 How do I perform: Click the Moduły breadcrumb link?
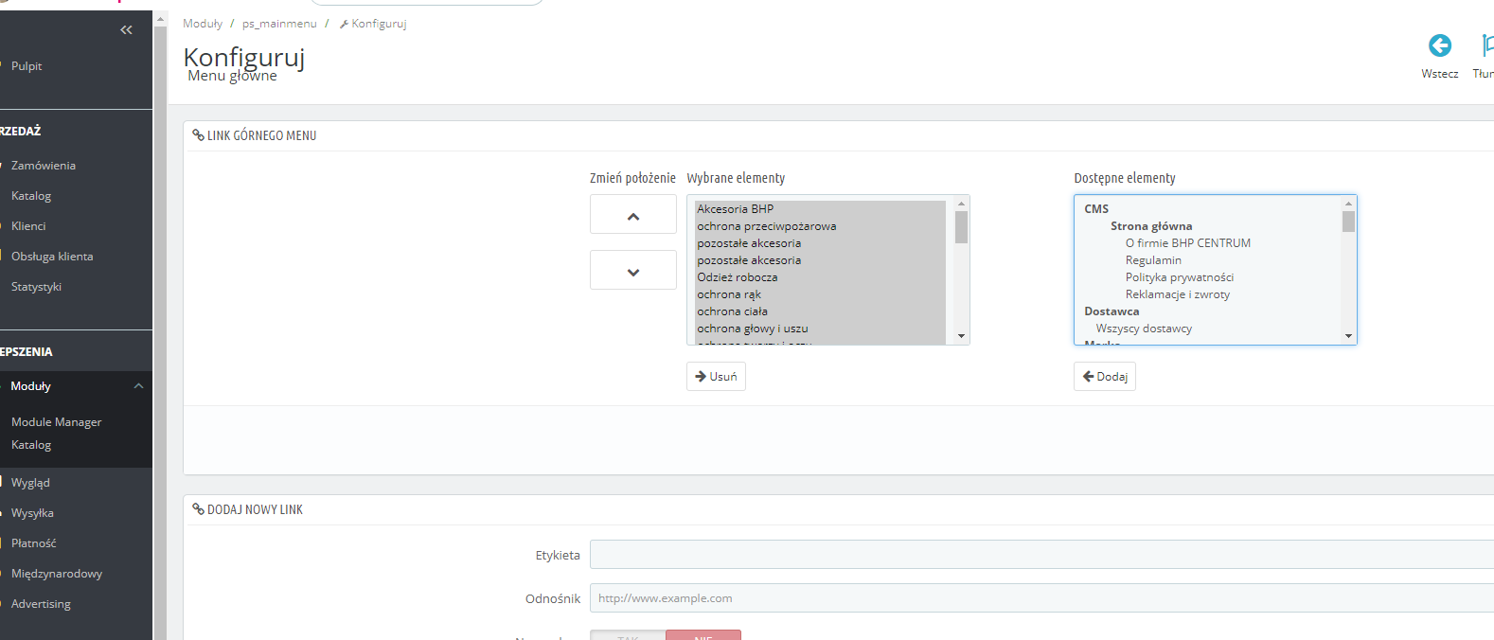pos(203,24)
